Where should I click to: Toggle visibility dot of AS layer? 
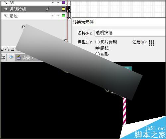tap(53, 2)
